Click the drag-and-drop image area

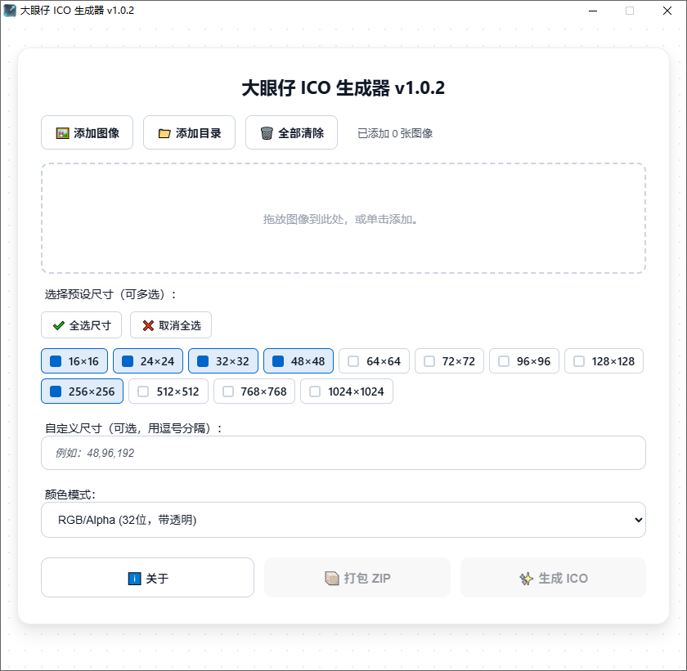coord(343,219)
